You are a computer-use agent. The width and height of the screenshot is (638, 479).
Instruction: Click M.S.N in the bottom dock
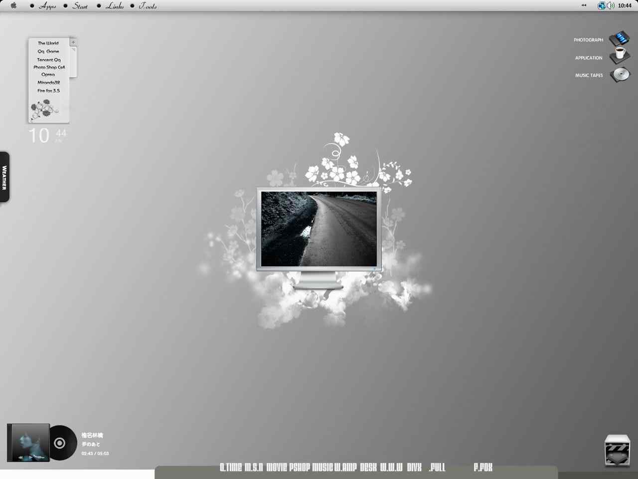click(x=254, y=468)
